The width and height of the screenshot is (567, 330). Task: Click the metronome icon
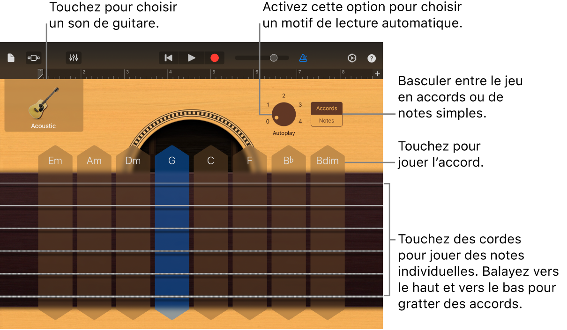(x=303, y=58)
